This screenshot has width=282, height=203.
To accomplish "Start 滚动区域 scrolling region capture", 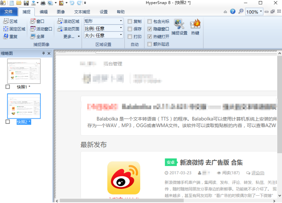I will 68,22.
